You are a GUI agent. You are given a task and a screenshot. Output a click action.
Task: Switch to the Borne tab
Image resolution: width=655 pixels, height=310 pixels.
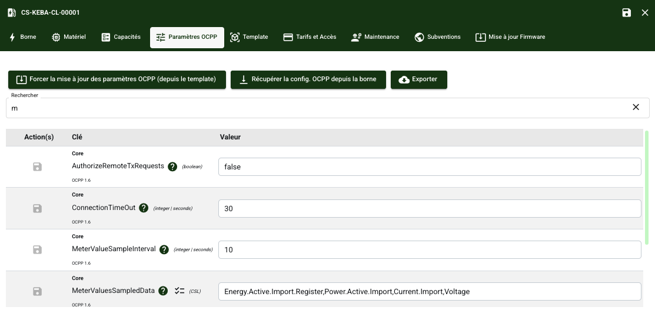tap(22, 37)
